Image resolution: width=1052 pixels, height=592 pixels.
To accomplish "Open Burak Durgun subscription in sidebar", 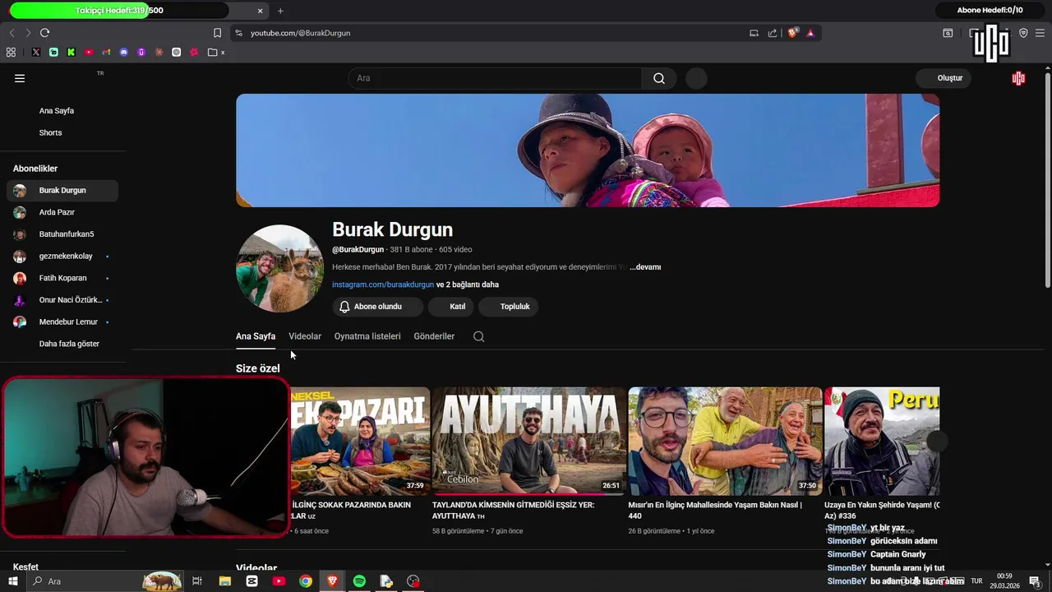I will 62,190.
